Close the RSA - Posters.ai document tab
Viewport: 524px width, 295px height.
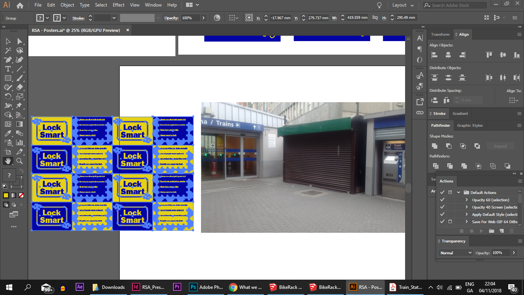coord(128,30)
